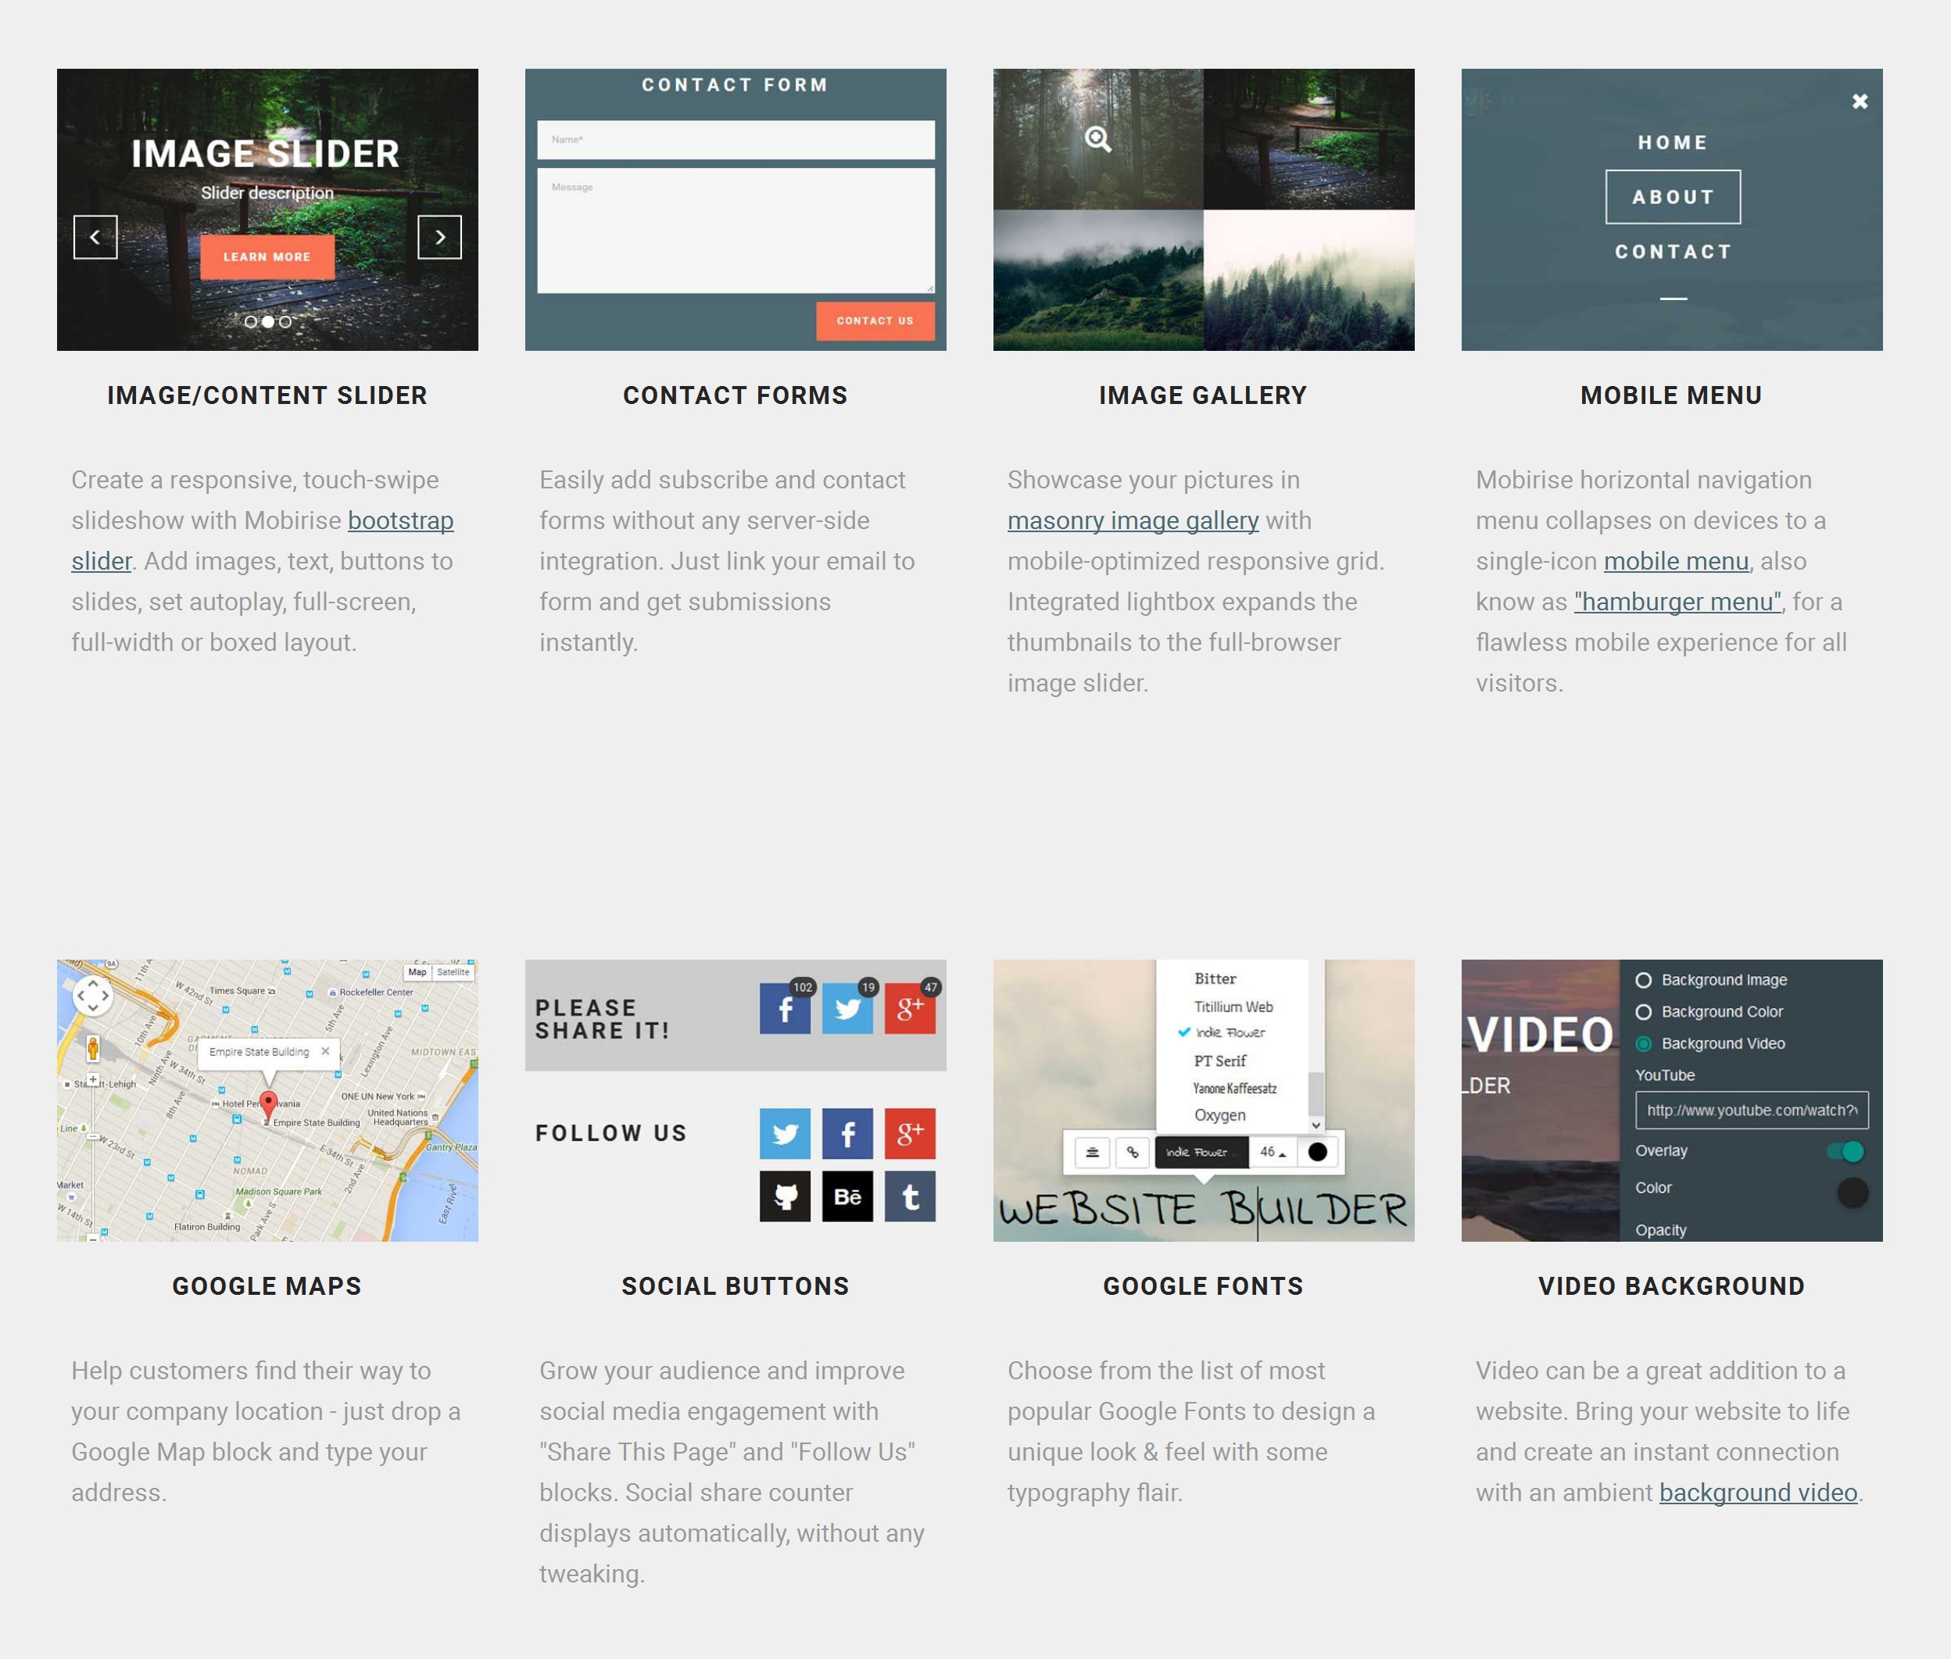Click the search/zoom icon on image gallery

coord(1098,138)
